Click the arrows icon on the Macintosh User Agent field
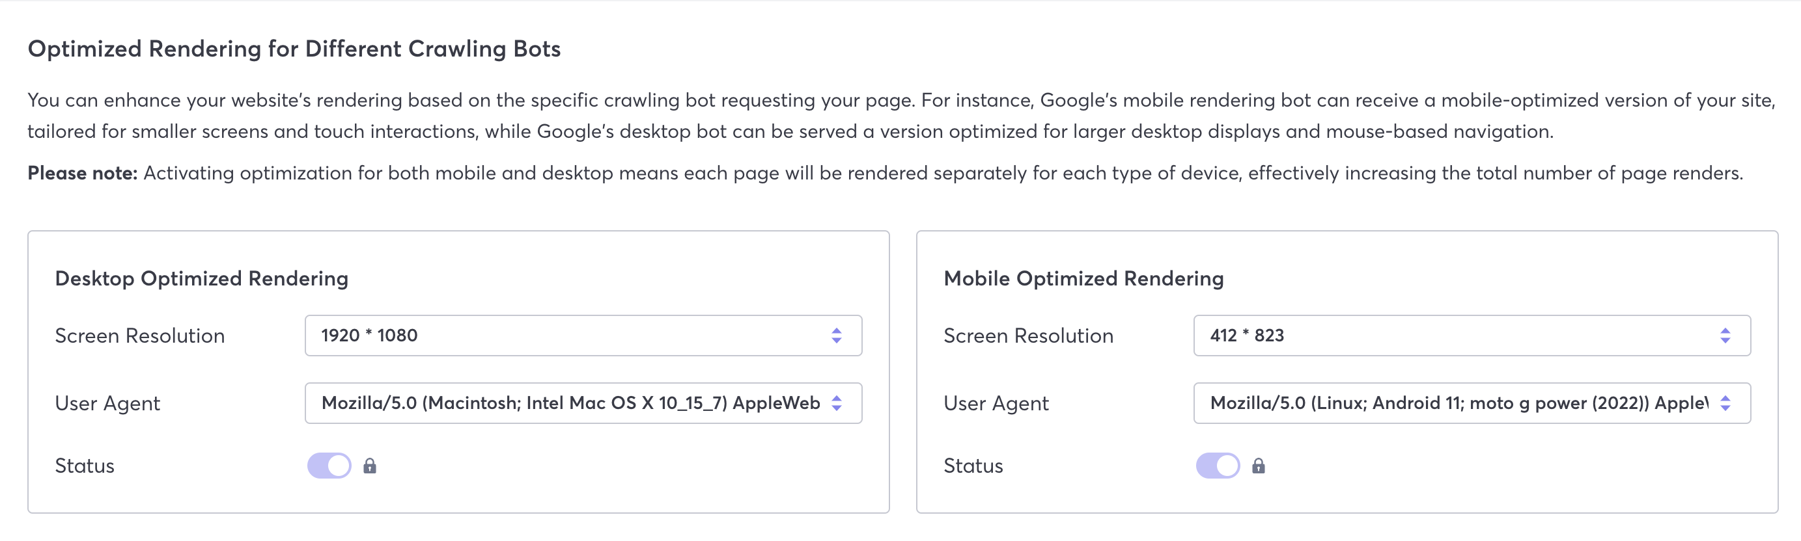Screen dimensions: 1801x541 pyautogui.click(x=836, y=402)
